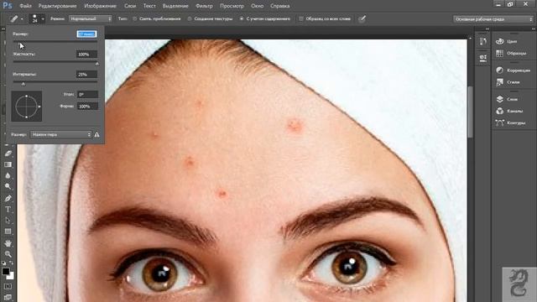Open the brush preset picker showing 24

[37, 18]
